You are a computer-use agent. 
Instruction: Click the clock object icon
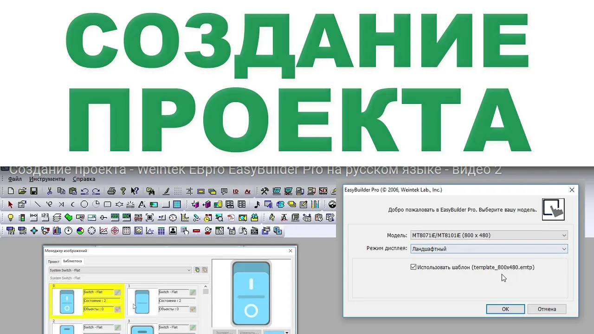(173, 217)
